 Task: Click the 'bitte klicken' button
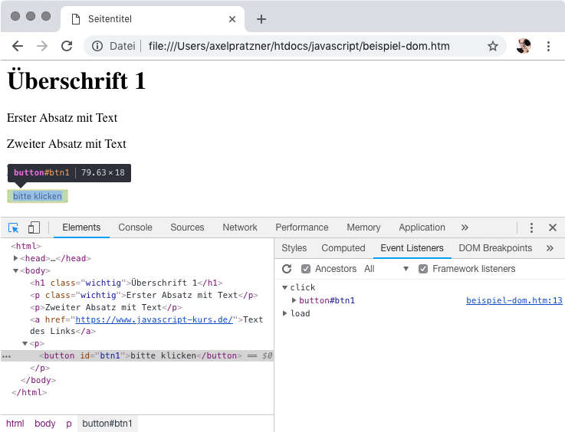[38, 196]
